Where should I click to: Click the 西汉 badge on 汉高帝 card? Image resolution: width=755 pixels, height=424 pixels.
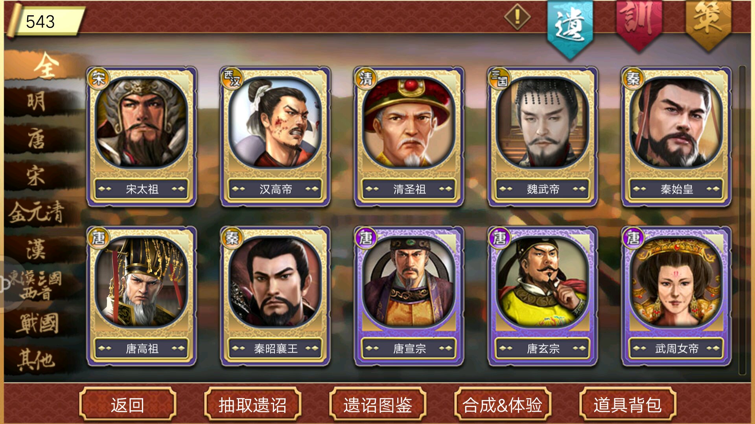click(x=232, y=79)
